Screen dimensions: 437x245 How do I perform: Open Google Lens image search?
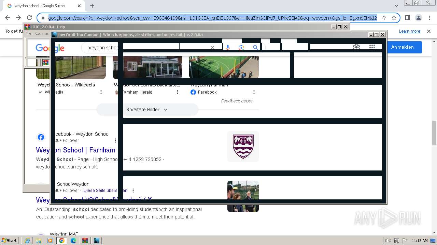(x=241, y=48)
